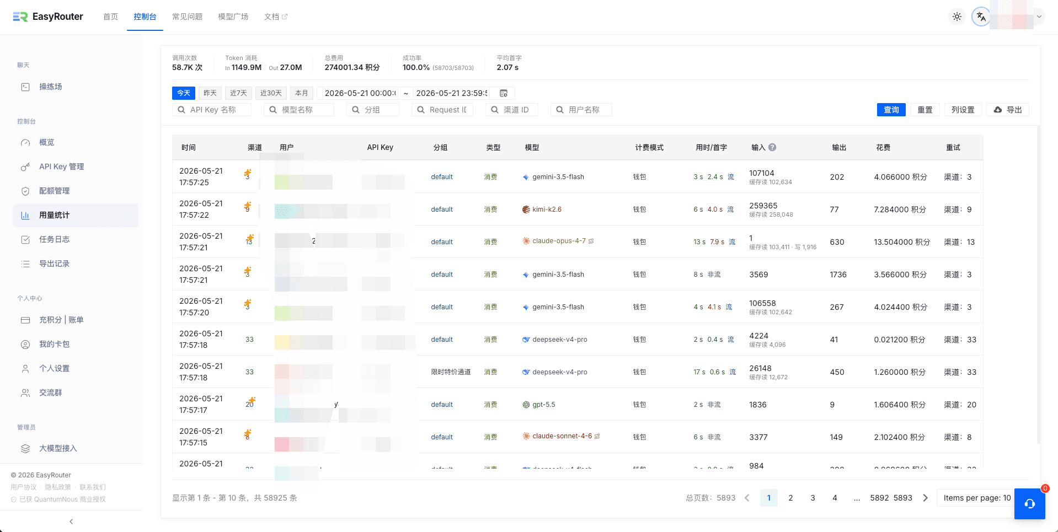The image size is (1058, 532).
Task: Go to the previous page arrow
Action: pos(747,498)
